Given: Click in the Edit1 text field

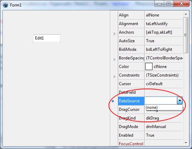Looking at the screenshot, I should pos(47,38).
